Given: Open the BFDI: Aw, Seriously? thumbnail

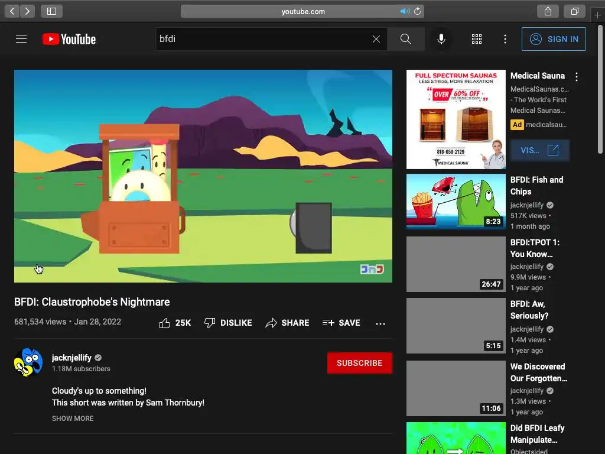Looking at the screenshot, I should (x=456, y=326).
